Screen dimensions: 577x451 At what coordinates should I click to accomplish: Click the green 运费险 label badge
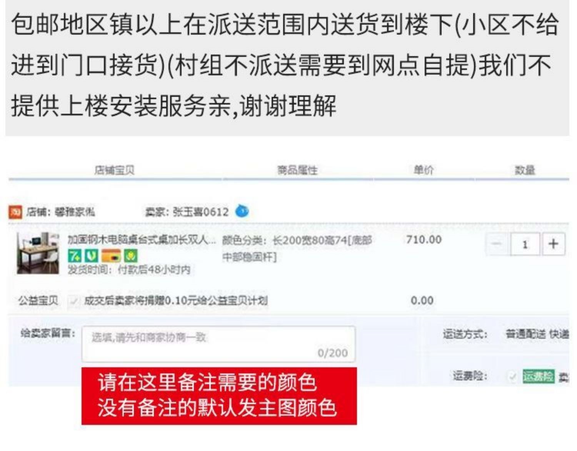tap(538, 376)
